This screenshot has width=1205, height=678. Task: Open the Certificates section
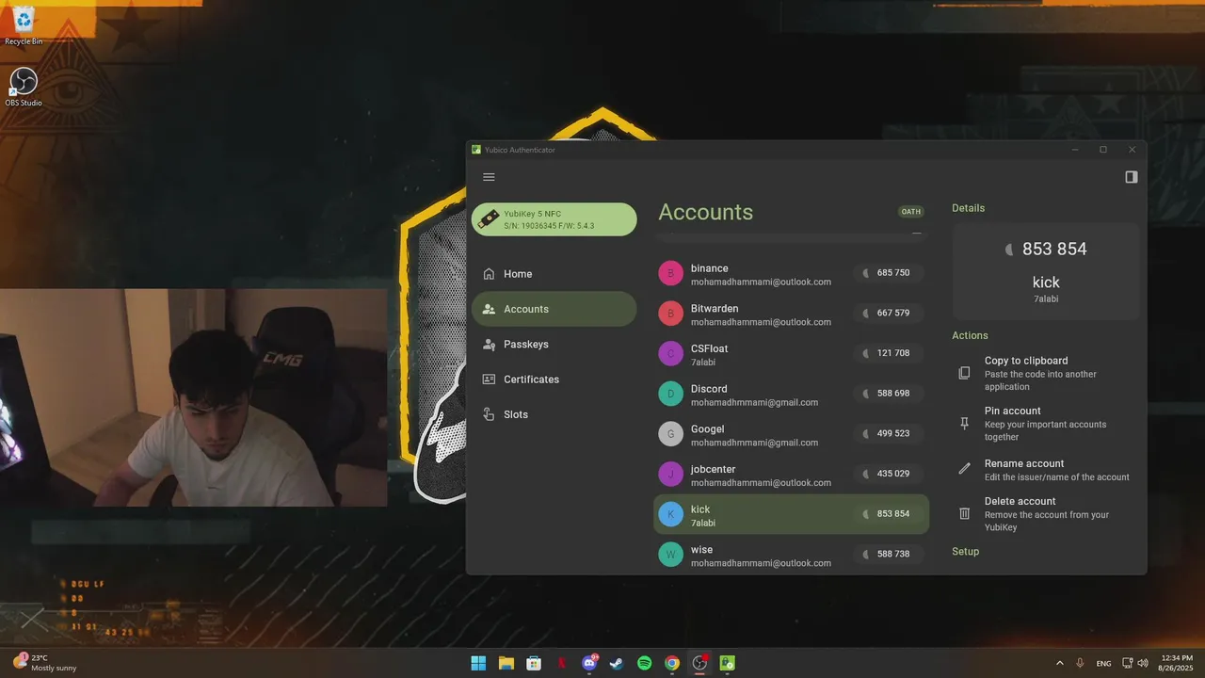click(554, 379)
